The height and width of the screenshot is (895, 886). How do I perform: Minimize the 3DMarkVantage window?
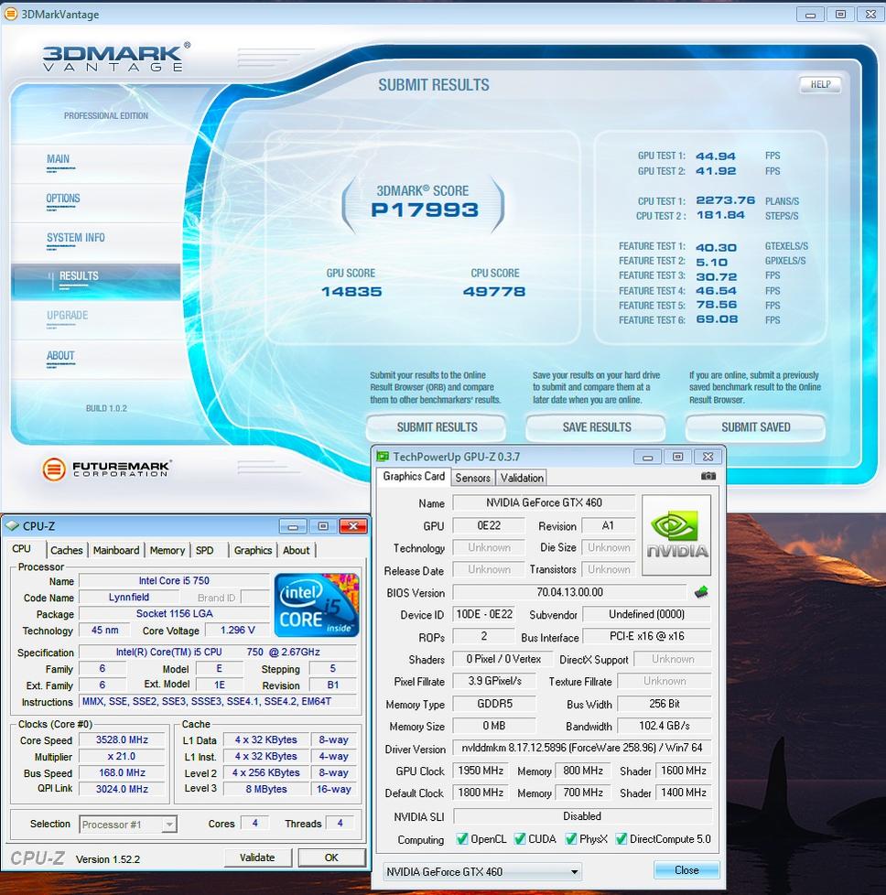tap(810, 15)
